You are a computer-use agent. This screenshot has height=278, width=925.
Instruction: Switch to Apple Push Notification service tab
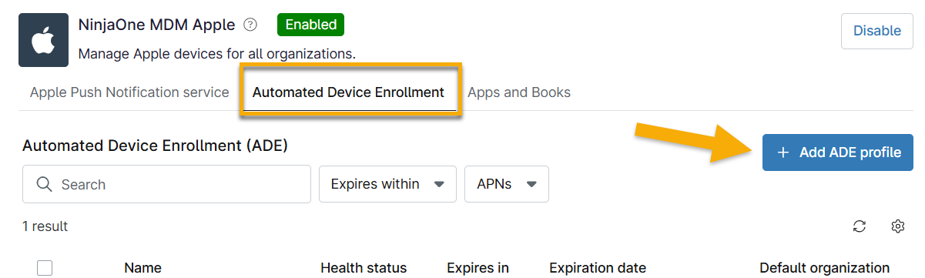tap(129, 92)
